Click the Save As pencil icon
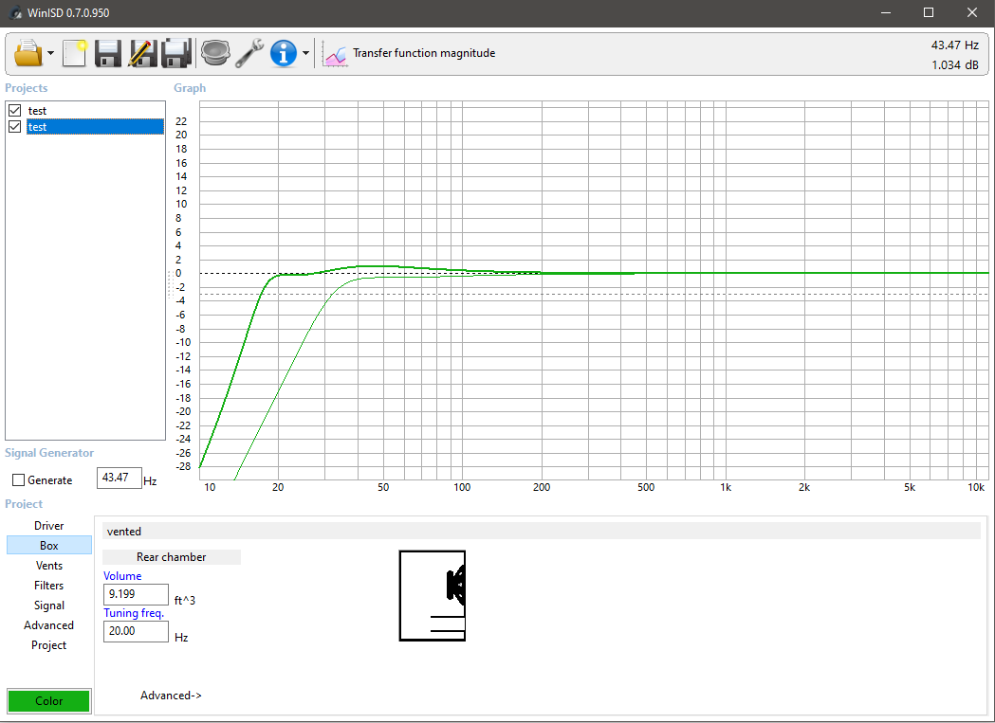The height and width of the screenshot is (723, 995). coord(143,53)
